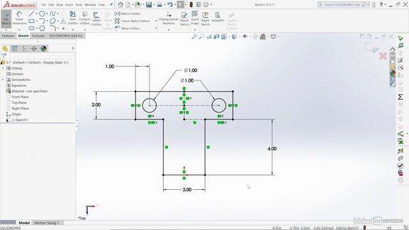Image resolution: width=409 pixels, height=230 pixels.
Task: Open the Help menu
Action: (102, 4)
